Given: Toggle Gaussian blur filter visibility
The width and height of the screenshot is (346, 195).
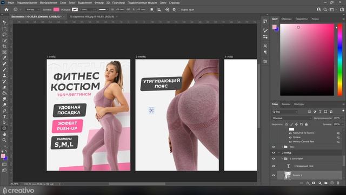Looking at the screenshot, I should point(290,133).
